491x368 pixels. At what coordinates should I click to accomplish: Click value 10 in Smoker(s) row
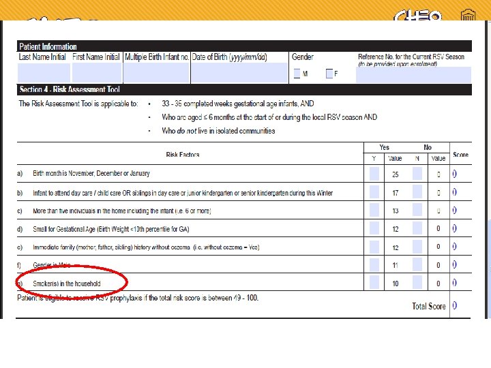[x=395, y=283]
